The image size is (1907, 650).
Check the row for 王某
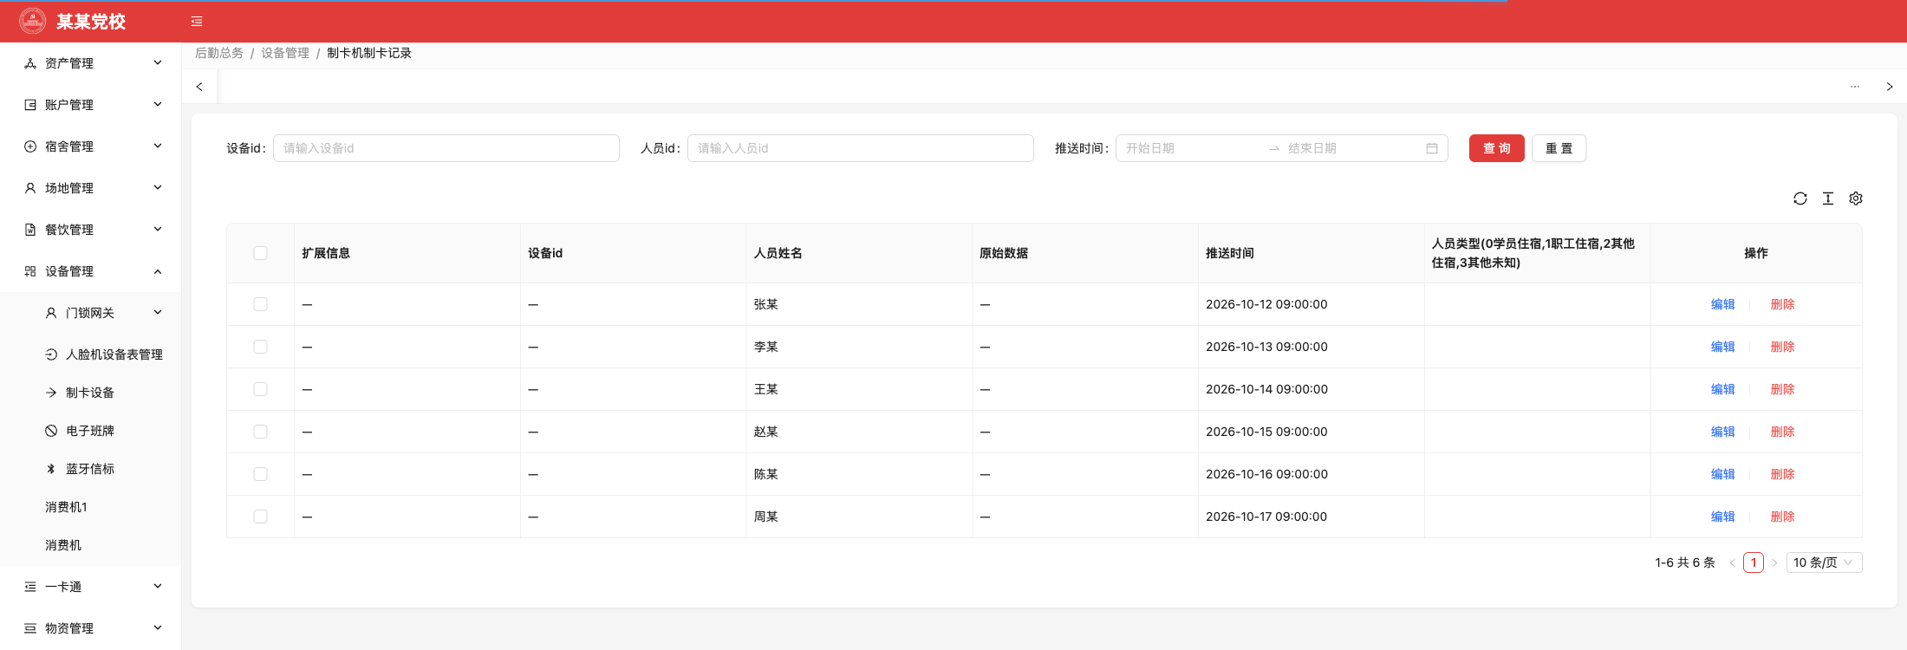pos(260,389)
